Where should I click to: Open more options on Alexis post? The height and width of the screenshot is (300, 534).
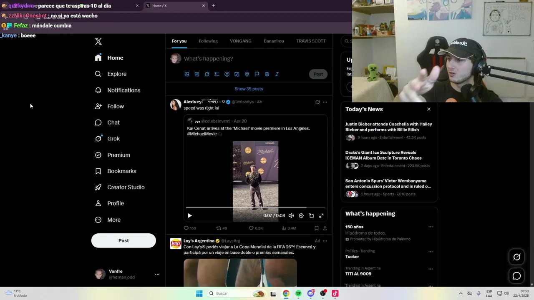coord(325,102)
